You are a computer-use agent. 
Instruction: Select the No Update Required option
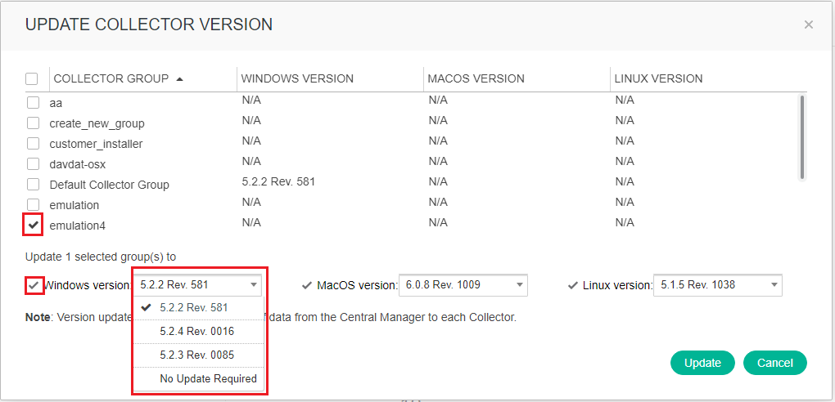tap(208, 379)
